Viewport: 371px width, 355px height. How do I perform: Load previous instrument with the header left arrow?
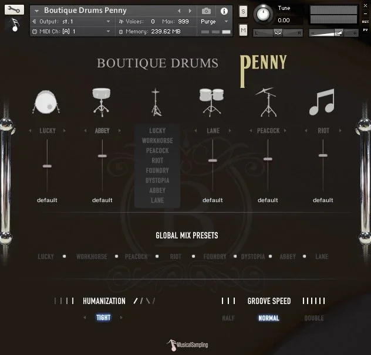coord(179,11)
